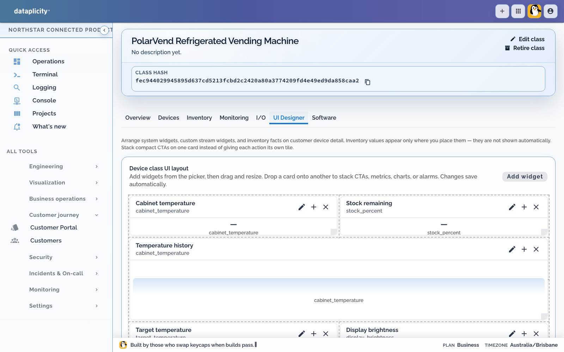Remove the Cabinet temperature widget
The image size is (564, 352).
click(x=326, y=207)
